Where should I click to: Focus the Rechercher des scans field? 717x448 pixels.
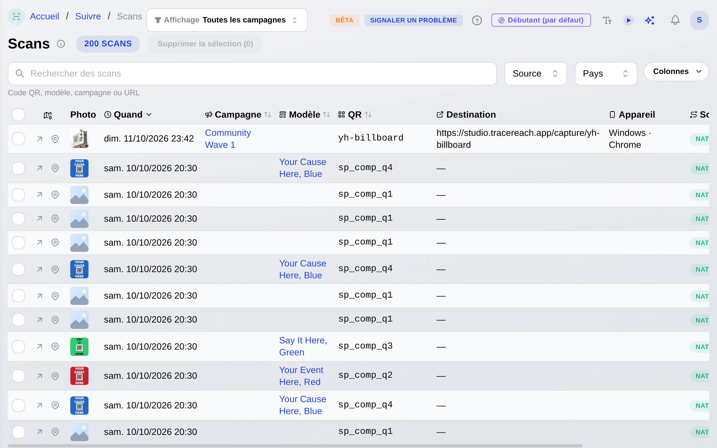click(x=252, y=73)
